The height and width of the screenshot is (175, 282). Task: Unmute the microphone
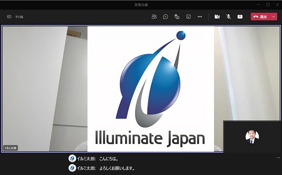tap(228, 17)
